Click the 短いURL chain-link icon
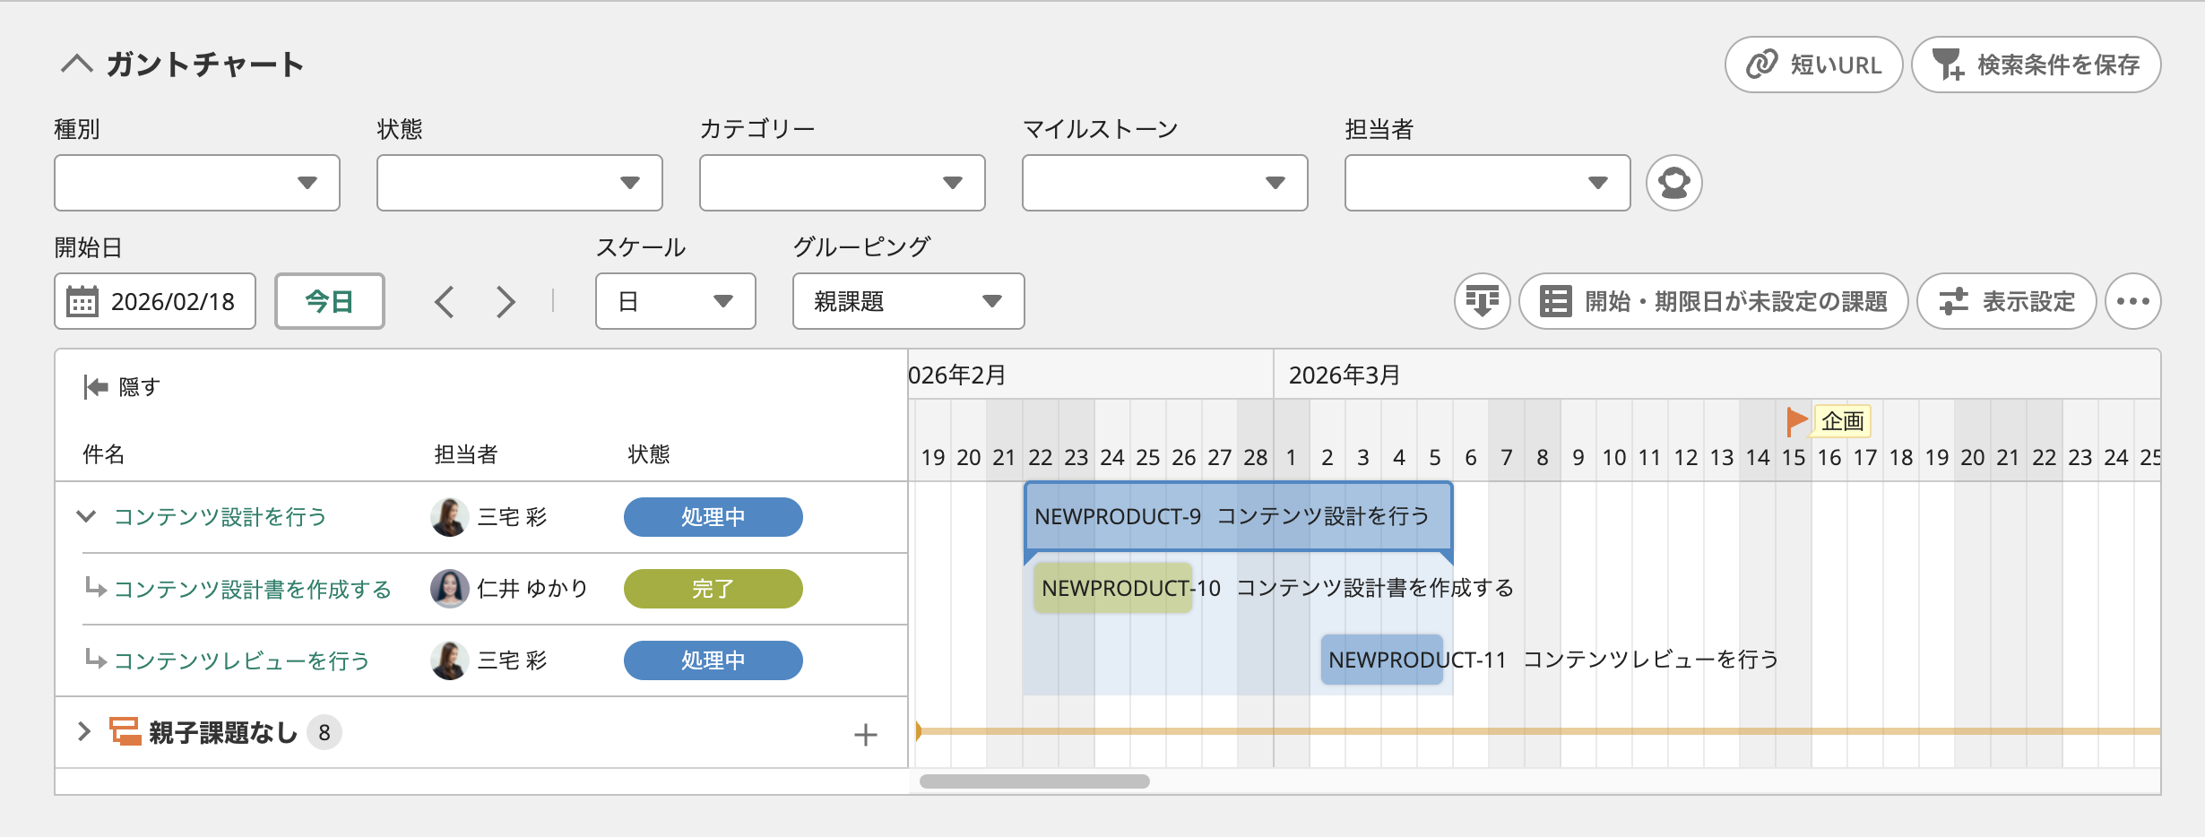The height and width of the screenshot is (837, 2205). pyautogui.click(x=1763, y=64)
